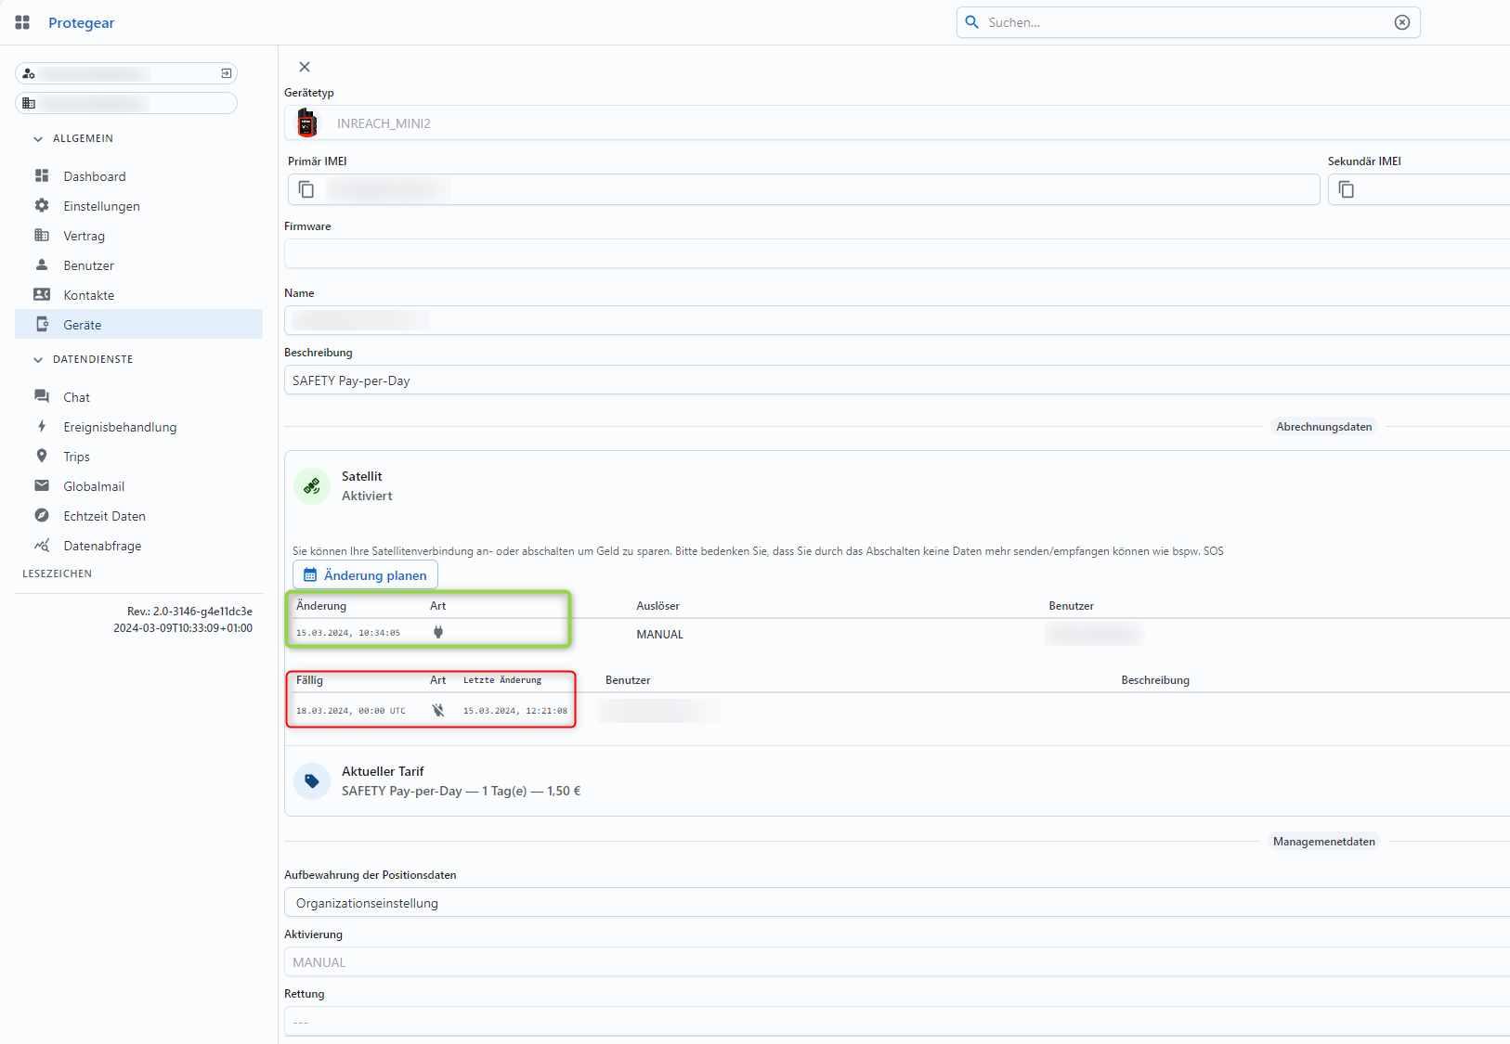Click into the Suchen search field

pos(1179,22)
